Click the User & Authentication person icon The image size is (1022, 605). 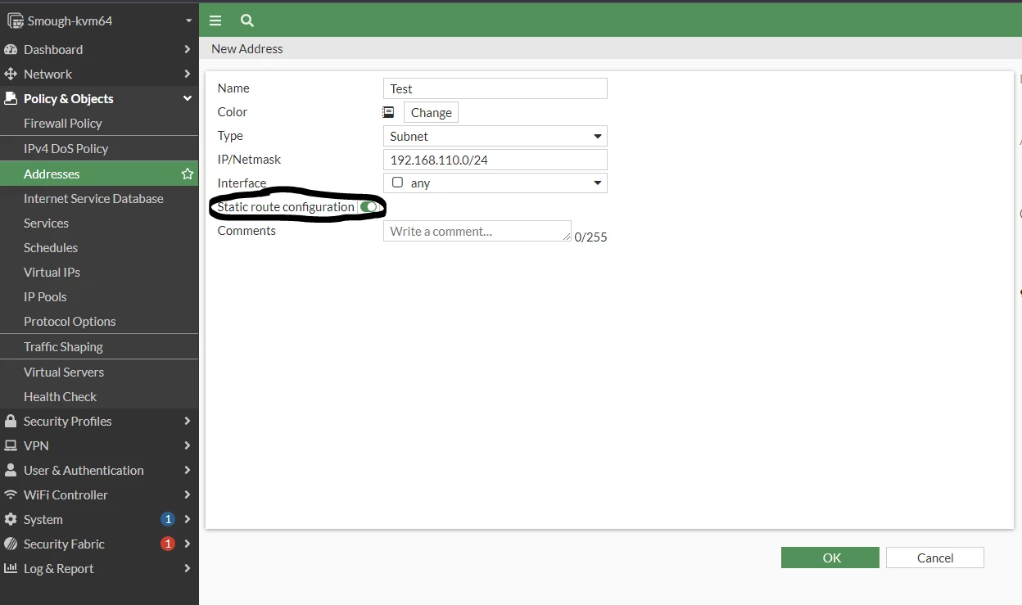[11, 470]
